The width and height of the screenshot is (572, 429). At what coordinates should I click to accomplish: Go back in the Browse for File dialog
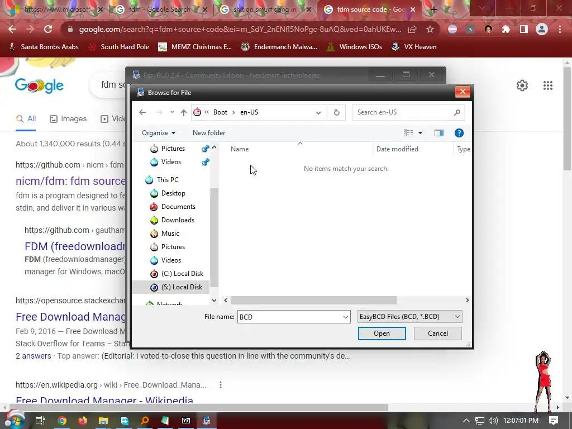pyautogui.click(x=142, y=112)
